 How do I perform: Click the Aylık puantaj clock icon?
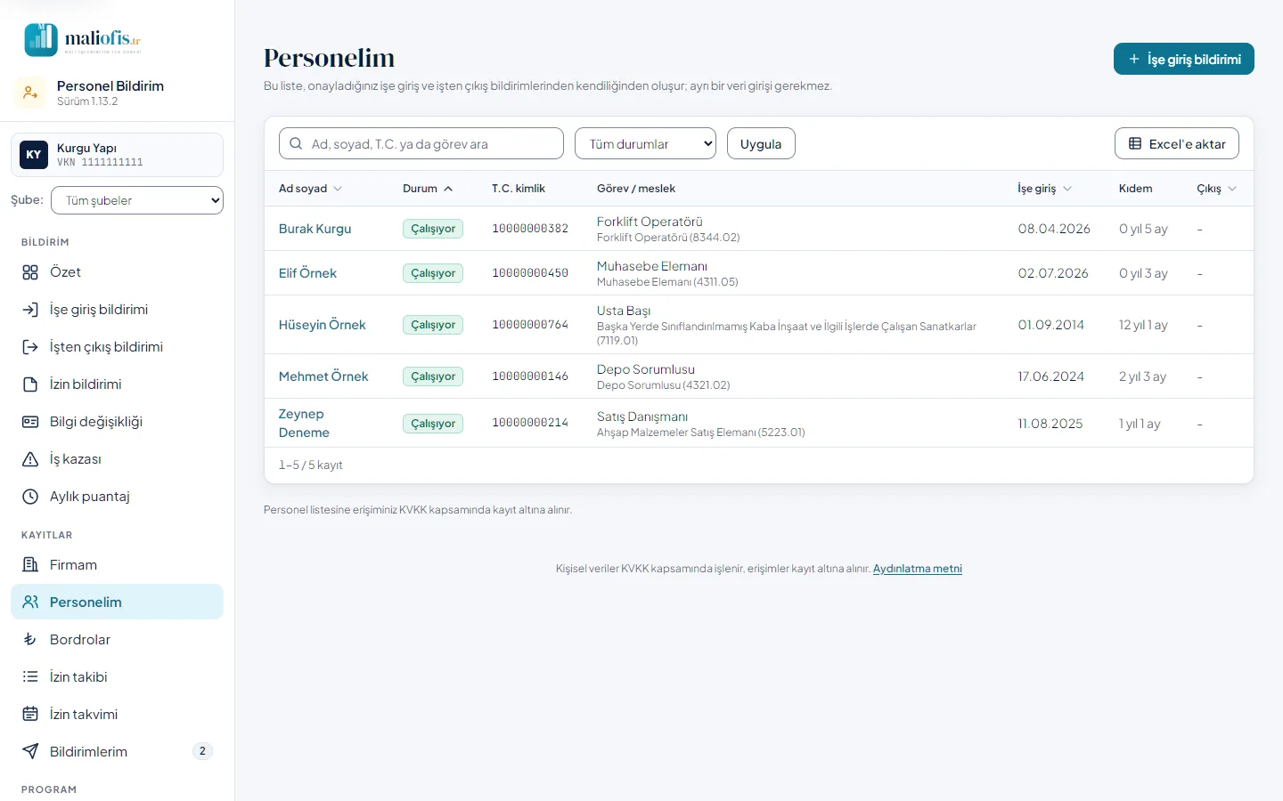click(x=30, y=497)
